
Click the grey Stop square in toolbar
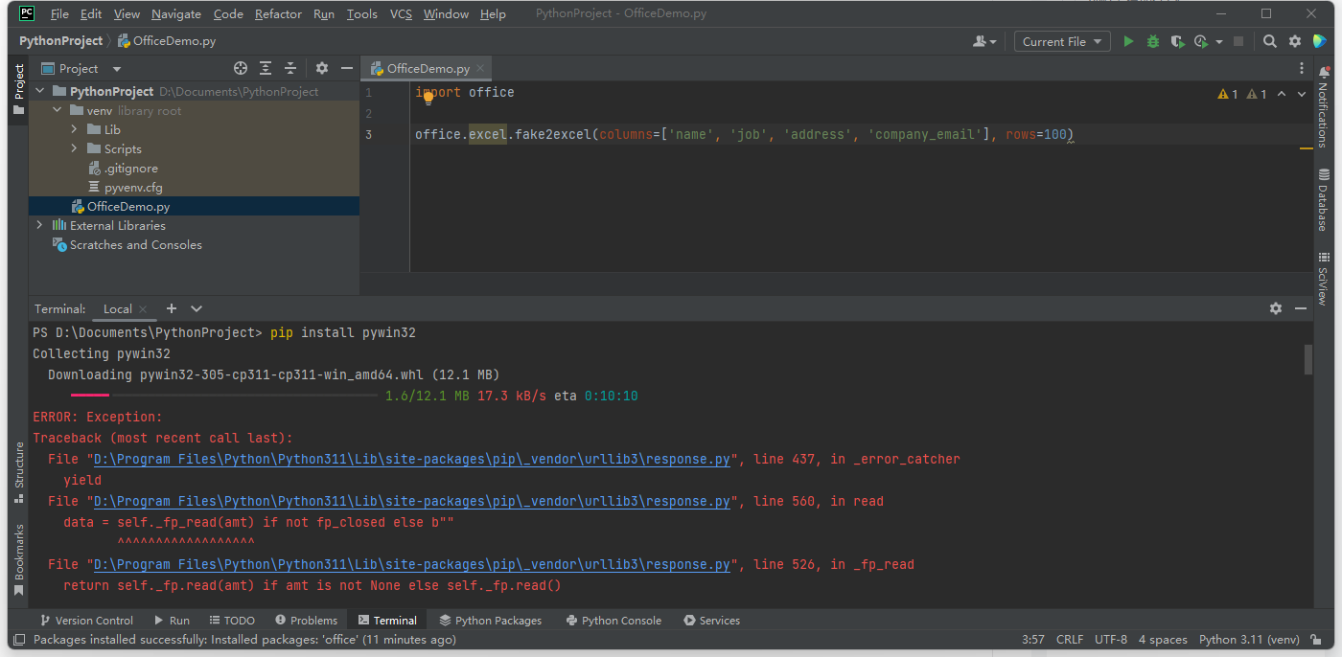(x=1238, y=41)
